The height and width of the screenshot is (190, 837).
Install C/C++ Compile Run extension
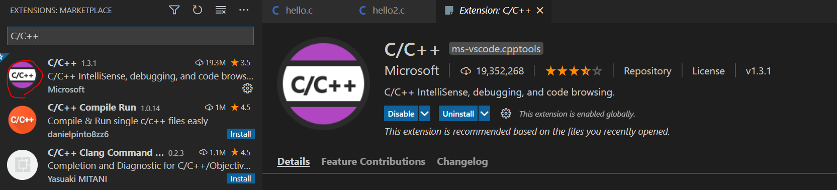point(241,134)
